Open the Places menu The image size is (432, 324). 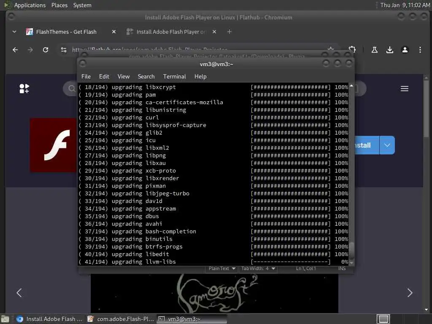[x=59, y=5]
